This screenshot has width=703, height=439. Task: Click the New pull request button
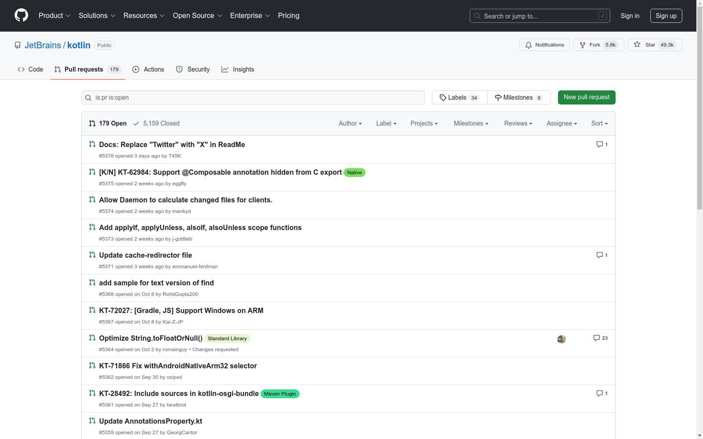tap(587, 97)
